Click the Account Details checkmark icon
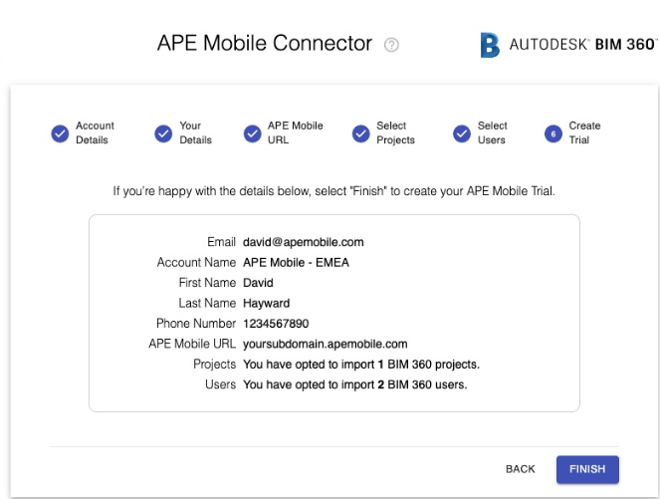This screenshot has height=499, width=660. point(60,133)
